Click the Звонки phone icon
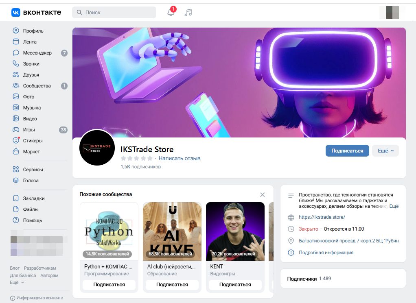 tap(16, 63)
